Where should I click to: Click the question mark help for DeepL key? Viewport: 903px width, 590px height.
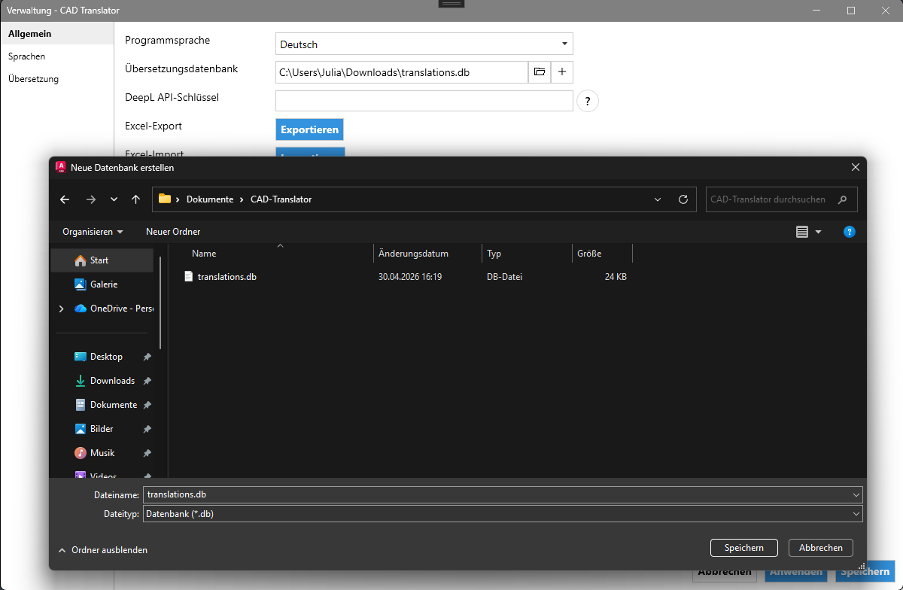coord(588,101)
